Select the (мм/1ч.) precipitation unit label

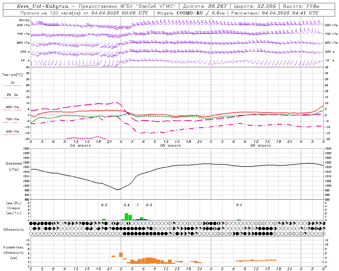click(14, 213)
